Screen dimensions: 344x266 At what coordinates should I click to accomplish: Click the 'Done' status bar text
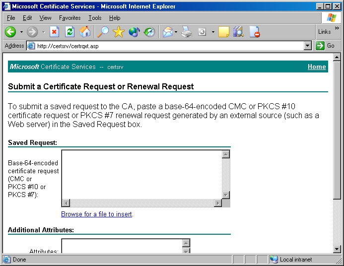pos(19,260)
